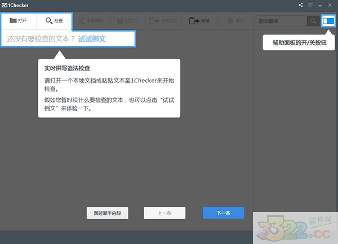
Task: Choose 另存为 to save the document
Action: click(127, 21)
